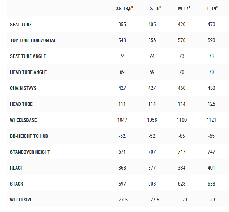Click the BB-HEIGHT TO HUB label
Screen dimensions: 229x212
[29, 136]
